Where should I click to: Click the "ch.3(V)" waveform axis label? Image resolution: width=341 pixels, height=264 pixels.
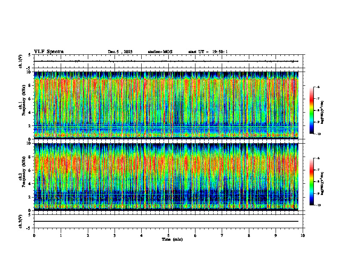pos(20,221)
